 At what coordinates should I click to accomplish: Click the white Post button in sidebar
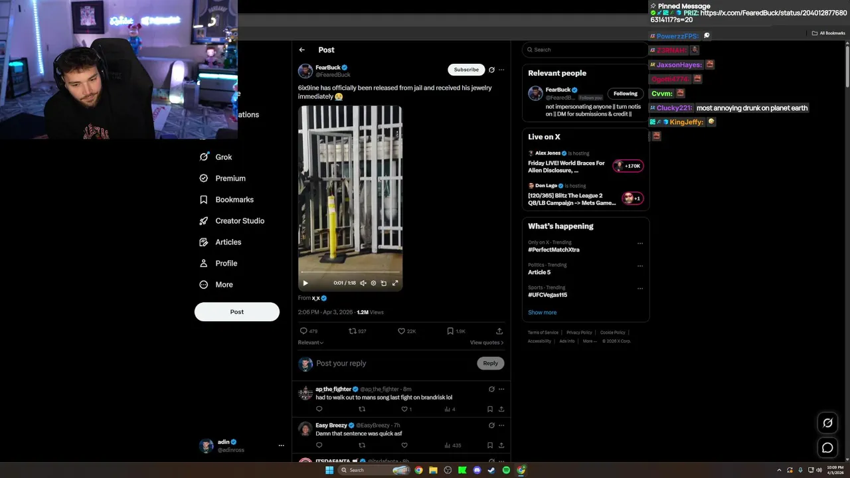coord(237,312)
